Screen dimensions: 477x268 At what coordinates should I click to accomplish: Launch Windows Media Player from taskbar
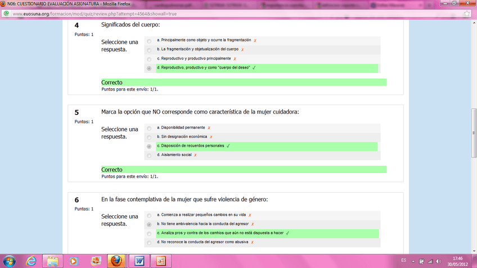[73, 261]
